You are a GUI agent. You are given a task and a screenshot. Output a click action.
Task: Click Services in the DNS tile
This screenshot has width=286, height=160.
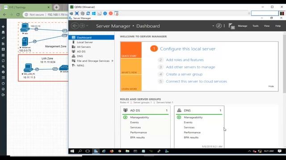189,128
